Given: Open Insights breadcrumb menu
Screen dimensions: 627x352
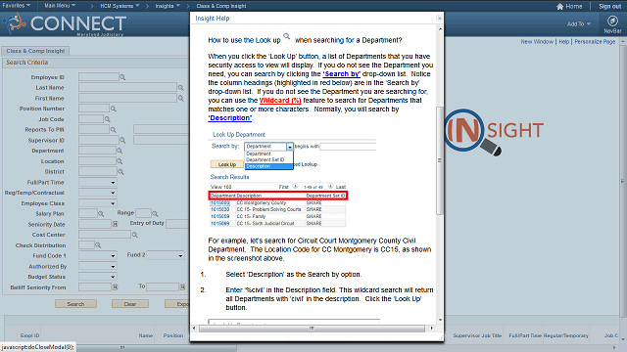Looking at the screenshot, I should 168,6.
